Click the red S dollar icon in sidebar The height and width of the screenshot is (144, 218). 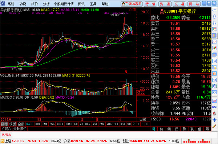[x=214, y=113]
